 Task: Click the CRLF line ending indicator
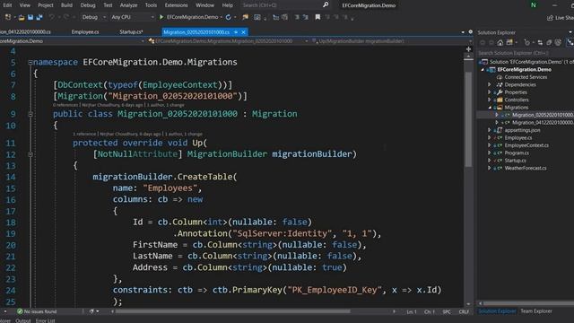tap(464, 311)
